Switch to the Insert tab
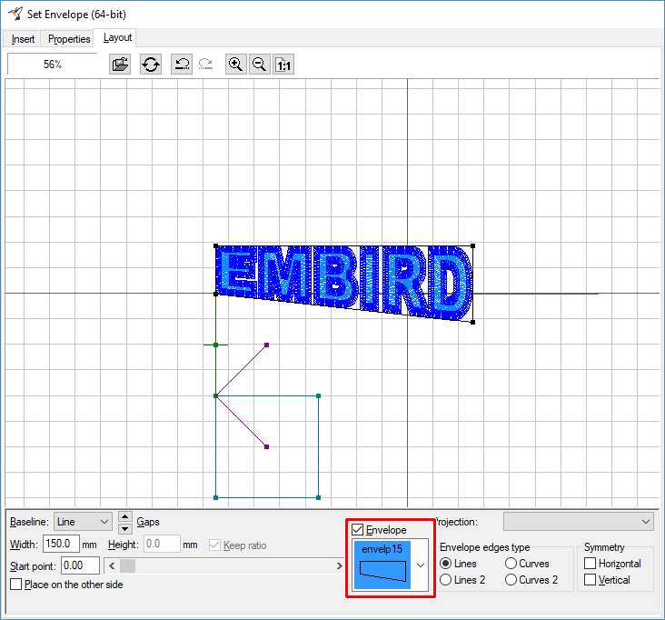Viewport: 665px width, 620px height. [24, 39]
